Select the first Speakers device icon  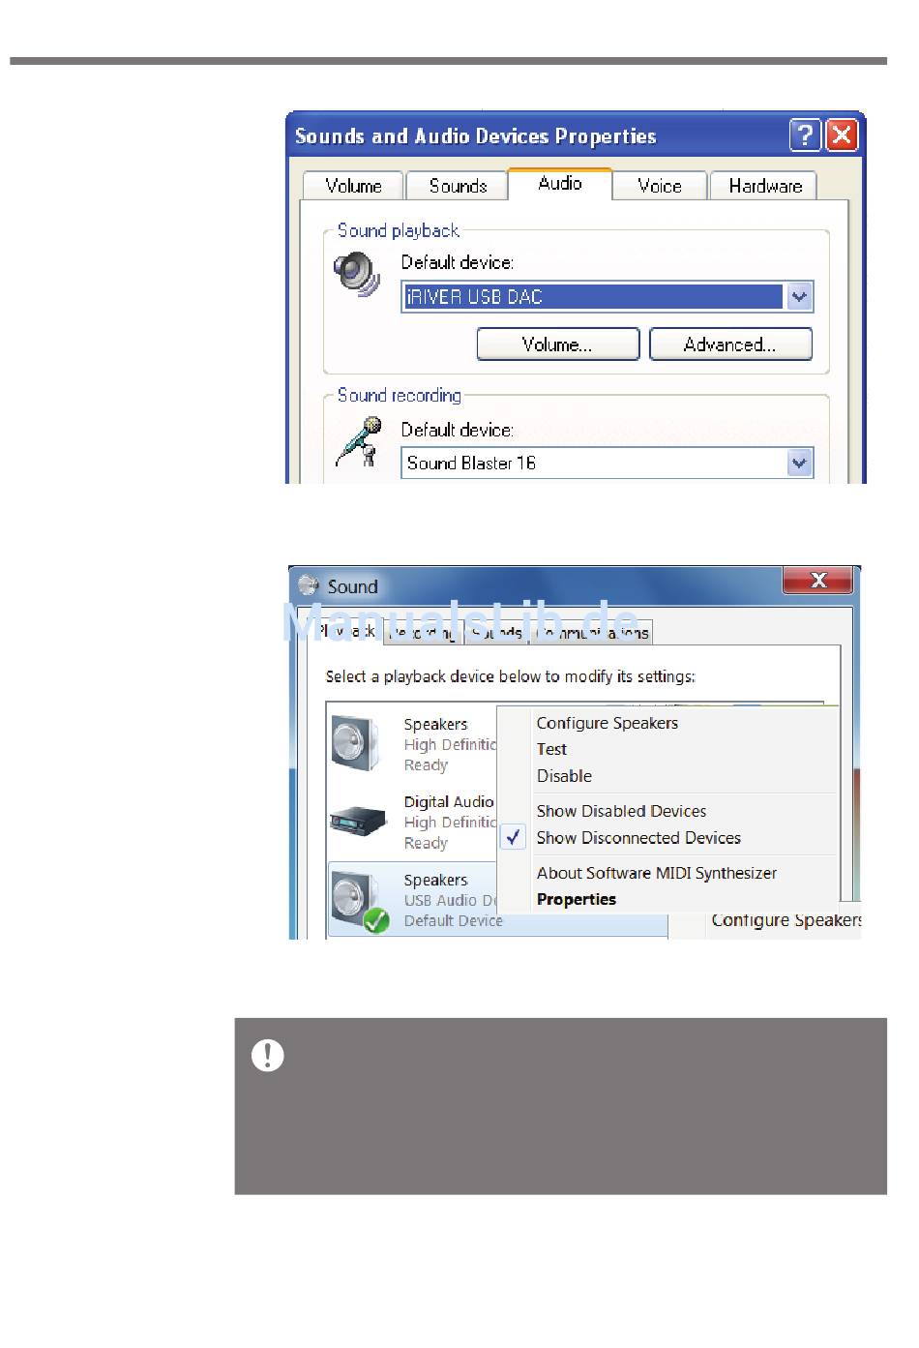(356, 743)
